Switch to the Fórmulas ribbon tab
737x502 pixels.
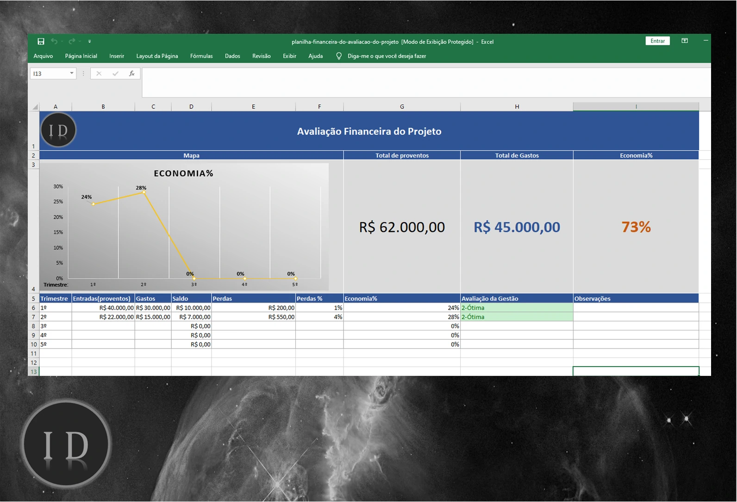point(201,56)
